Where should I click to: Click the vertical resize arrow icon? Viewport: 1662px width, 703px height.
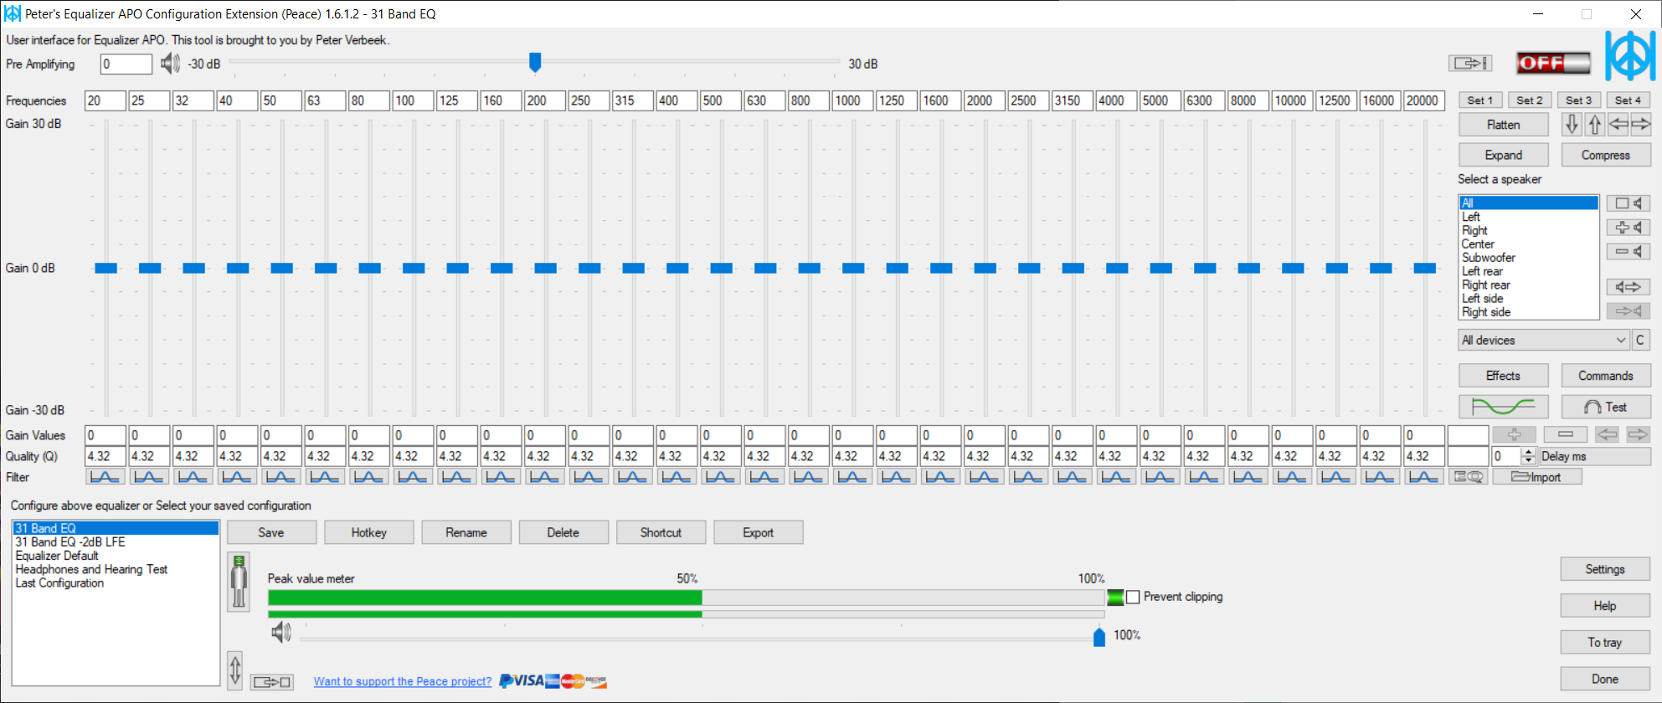pos(235,670)
